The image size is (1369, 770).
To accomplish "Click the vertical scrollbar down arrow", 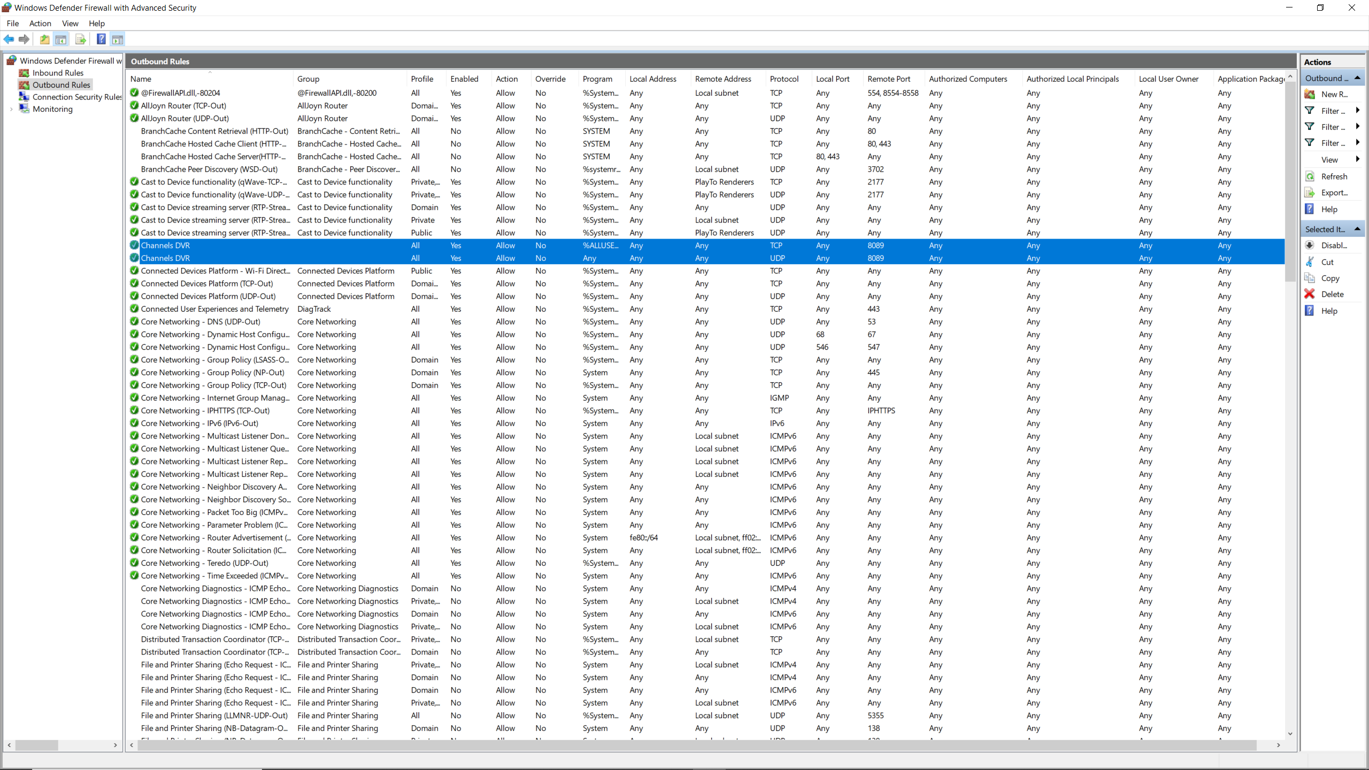I will 1290,734.
